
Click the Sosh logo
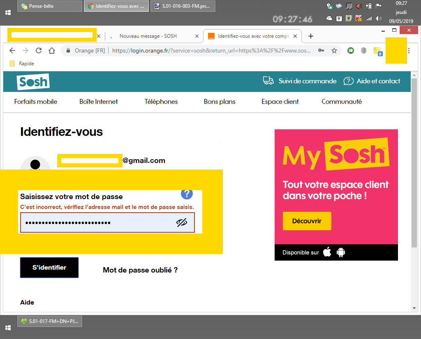coord(33,82)
